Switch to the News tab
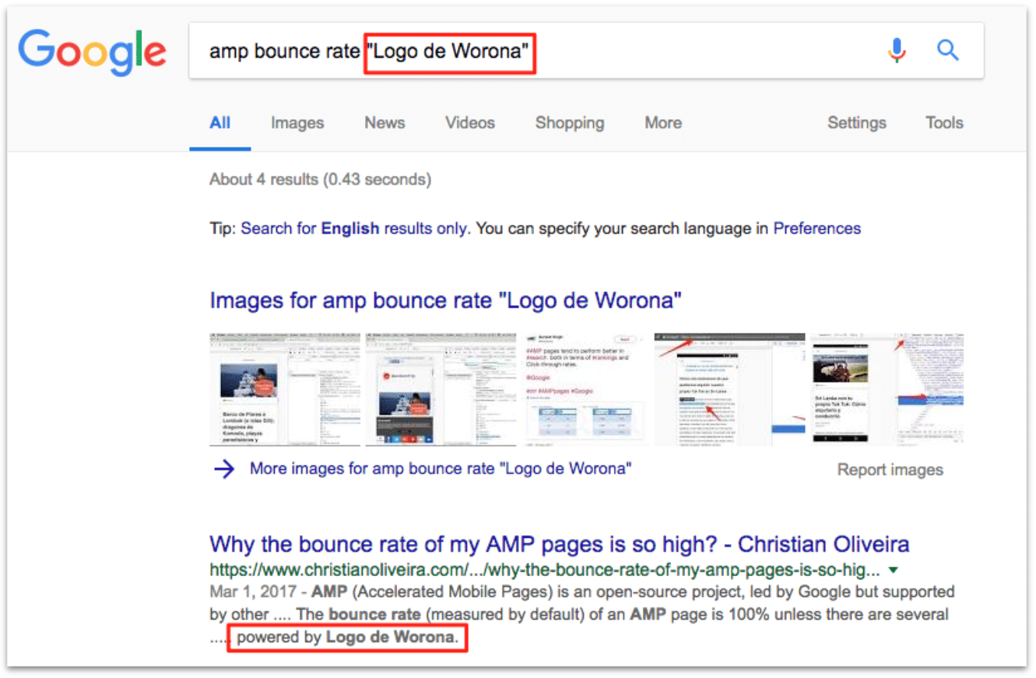This screenshot has width=1036, height=678. pyautogui.click(x=385, y=123)
